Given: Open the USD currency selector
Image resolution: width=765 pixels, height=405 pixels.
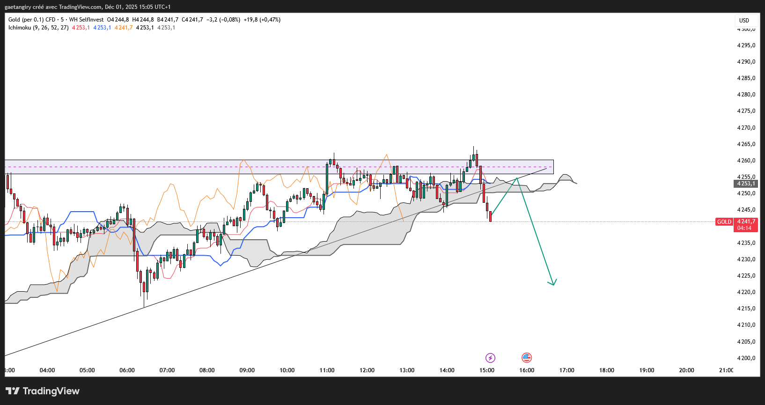Looking at the screenshot, I should (744, 20).
